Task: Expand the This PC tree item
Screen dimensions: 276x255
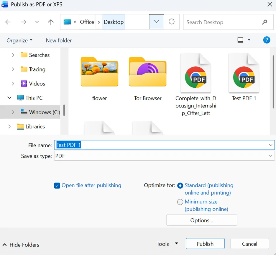Action: [x=9, y=98]
